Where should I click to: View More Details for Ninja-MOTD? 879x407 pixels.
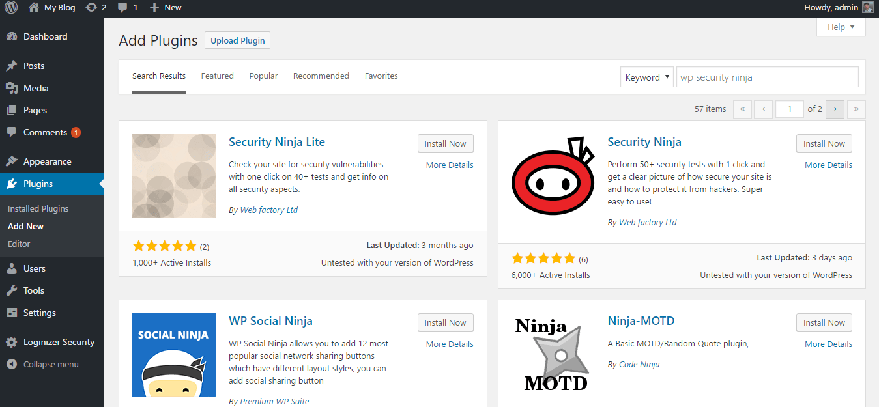point(828,344)
